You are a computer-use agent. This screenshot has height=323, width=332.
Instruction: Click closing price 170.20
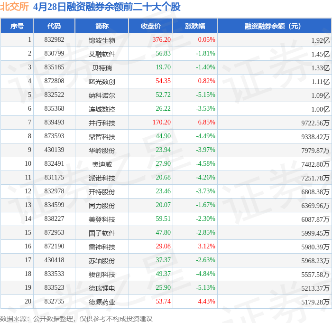162,123
